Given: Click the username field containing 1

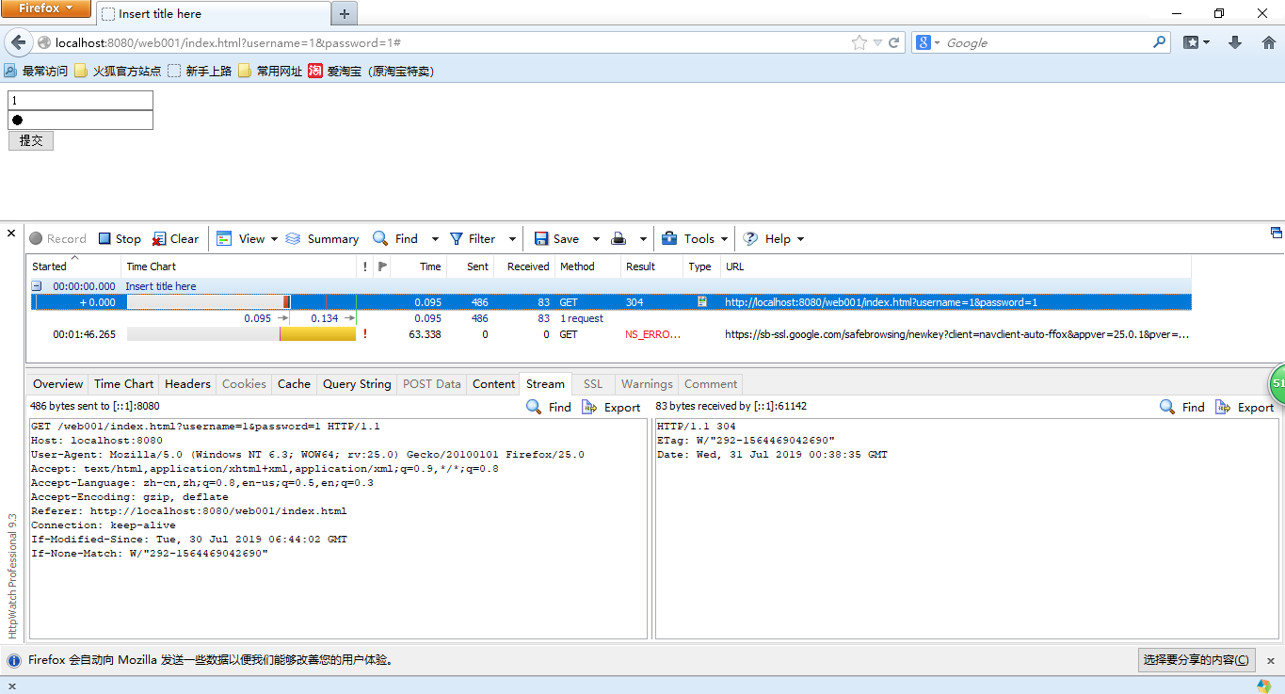Looking at the screenshot, I should click(80, 100).
